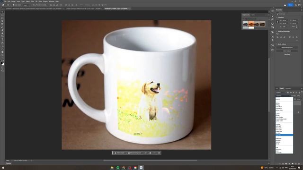Collapse the Align and Distribute section
This screenshot has height=170, width=303.
276,31
